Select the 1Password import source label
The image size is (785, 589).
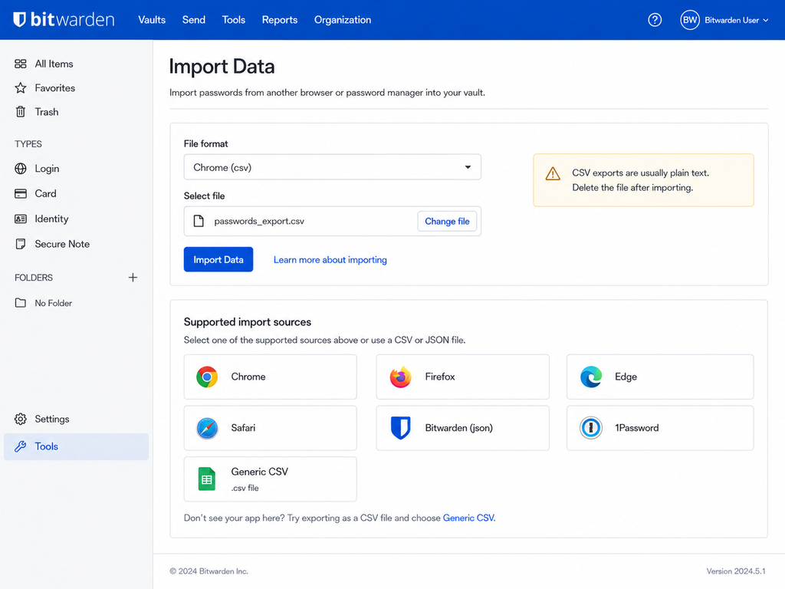637,428
